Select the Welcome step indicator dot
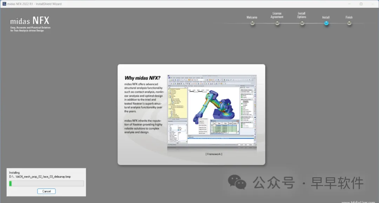Screen dimensions: 379x203 tap(252, 23)
